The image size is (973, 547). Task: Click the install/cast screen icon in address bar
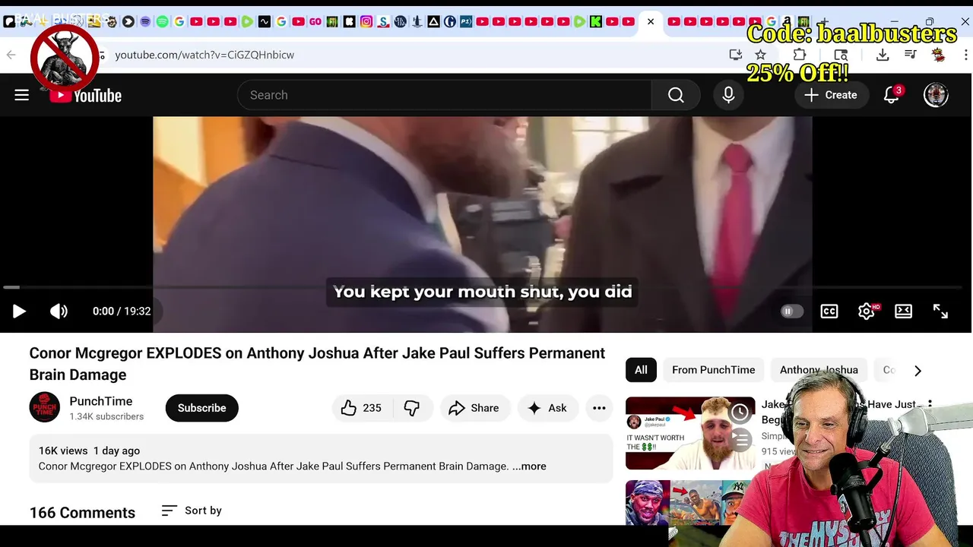735,55
